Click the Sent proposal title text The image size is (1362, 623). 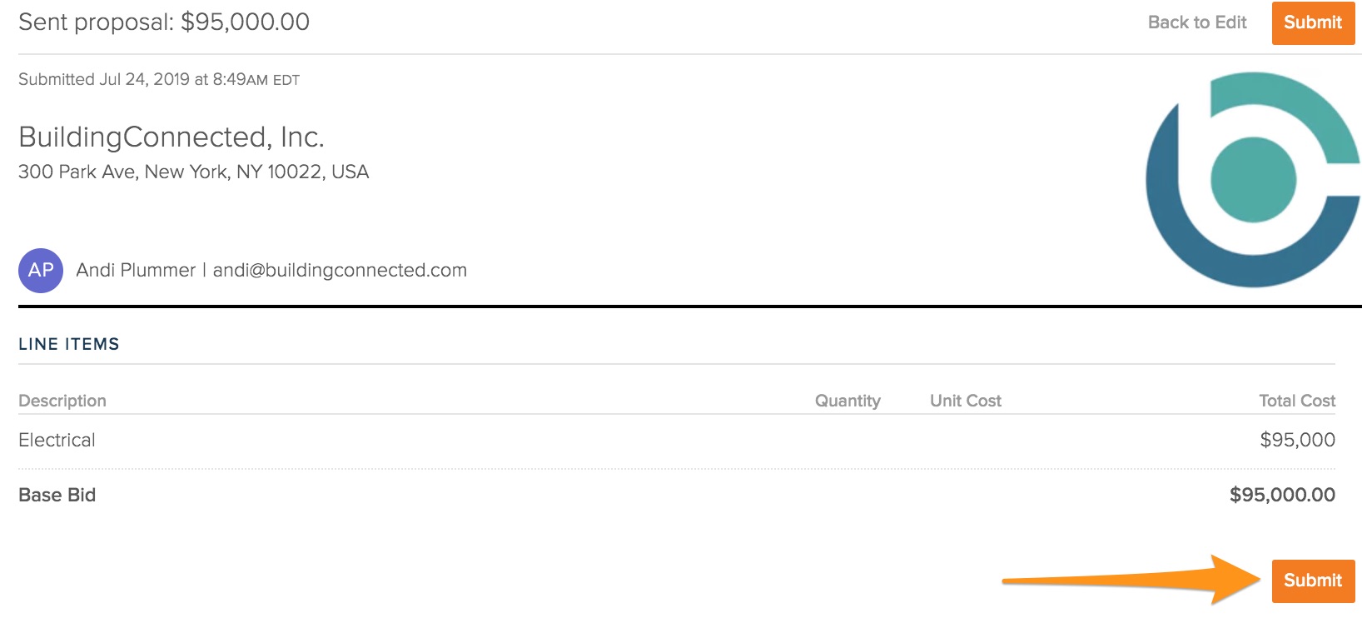coord(164,22)
